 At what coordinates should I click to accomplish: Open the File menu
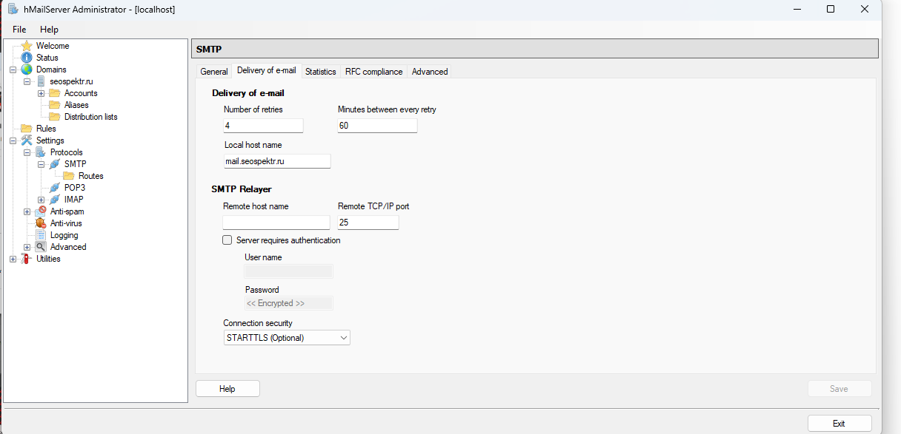pyautogui.click(x=19, y=30)
